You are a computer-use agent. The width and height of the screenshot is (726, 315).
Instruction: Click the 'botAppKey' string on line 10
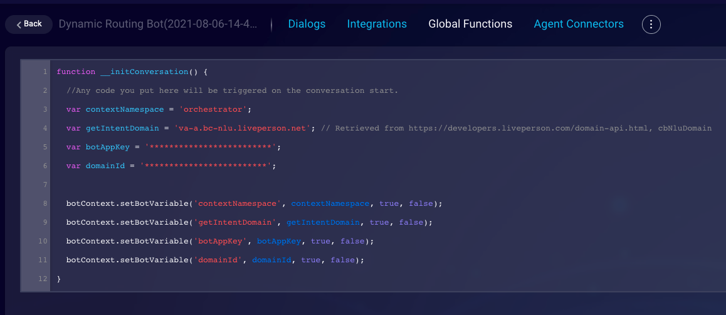point(221,242)
